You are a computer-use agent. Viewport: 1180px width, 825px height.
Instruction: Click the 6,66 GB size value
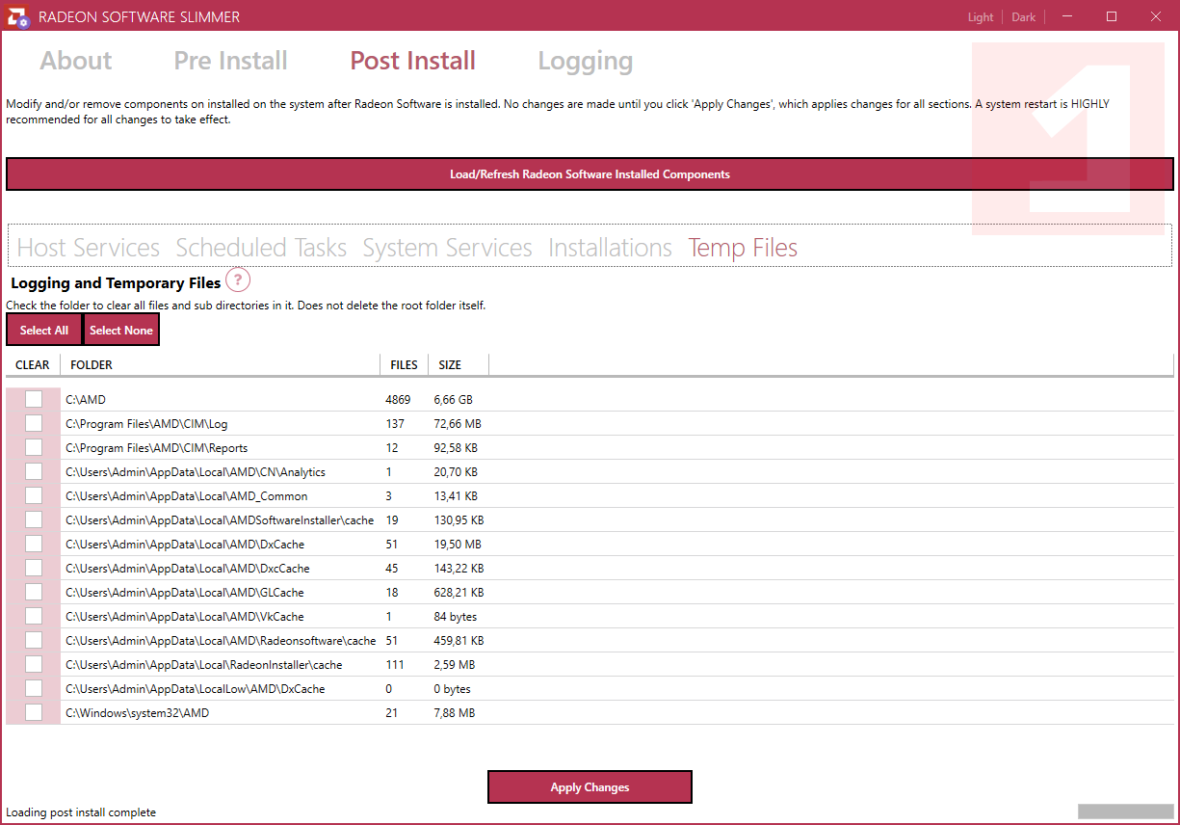[x=454, y=400]
